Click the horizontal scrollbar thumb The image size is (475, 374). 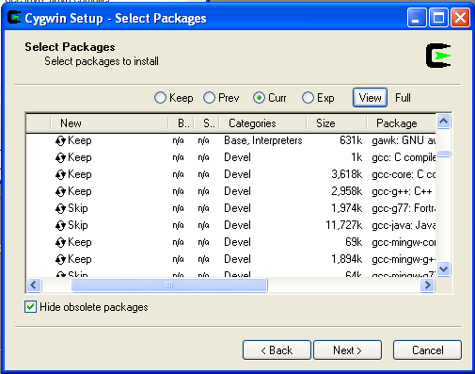169,285
